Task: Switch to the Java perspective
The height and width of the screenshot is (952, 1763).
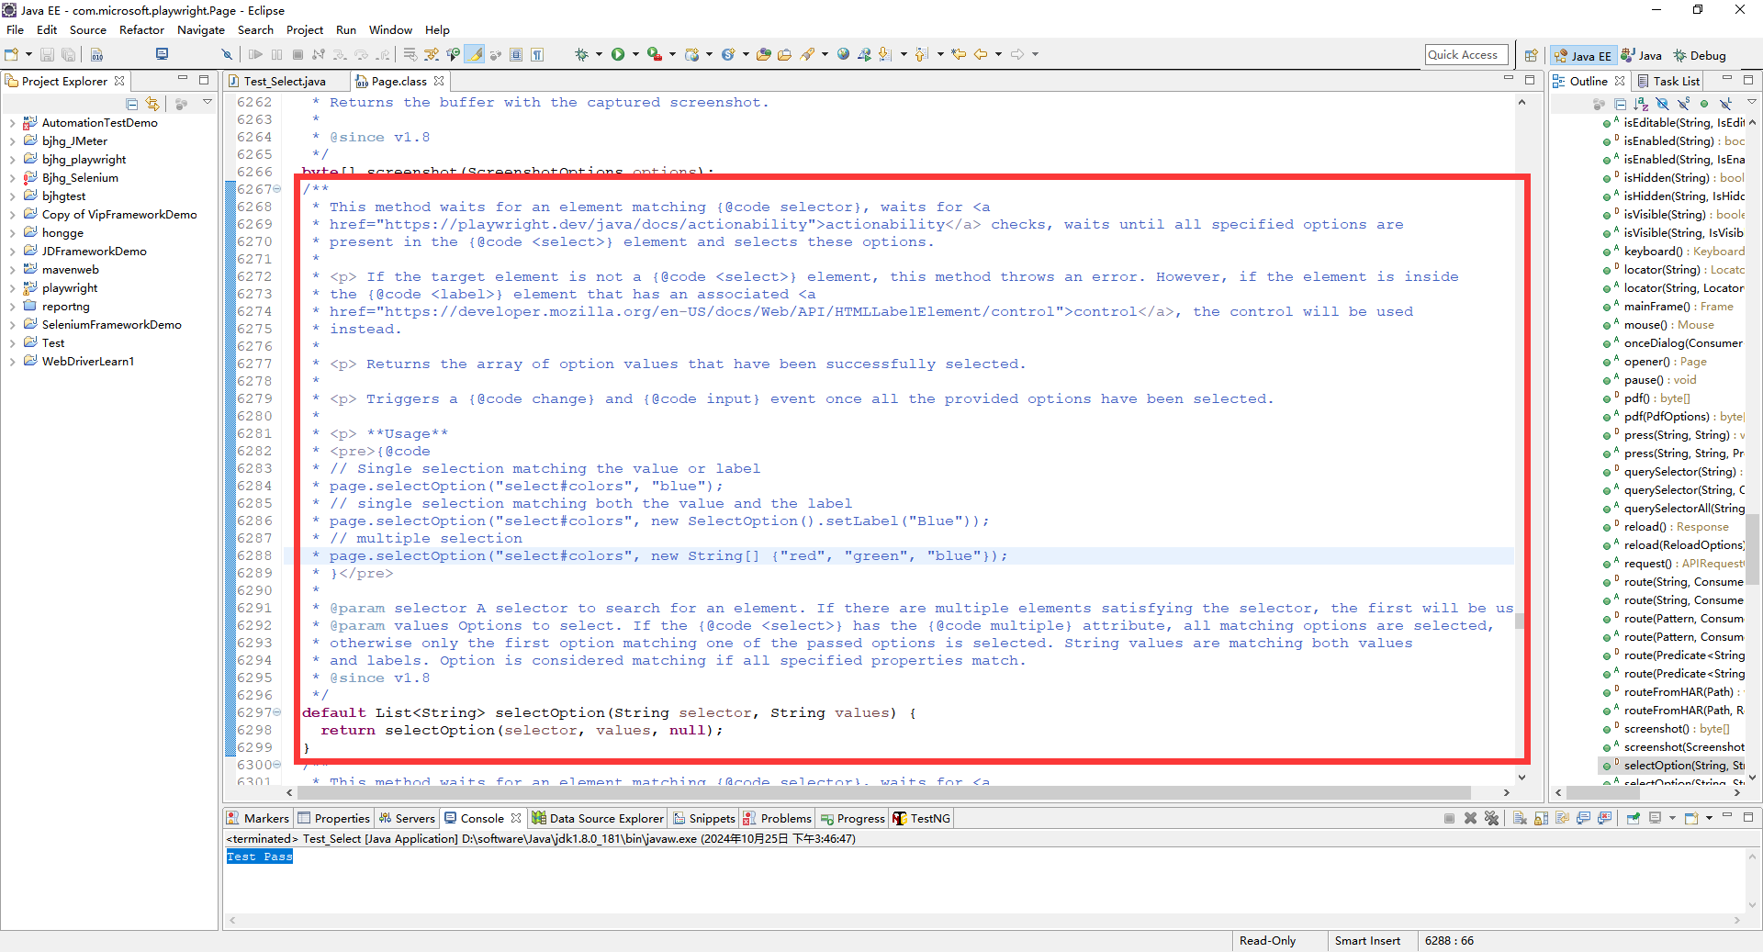Action: coord(1641,56)
